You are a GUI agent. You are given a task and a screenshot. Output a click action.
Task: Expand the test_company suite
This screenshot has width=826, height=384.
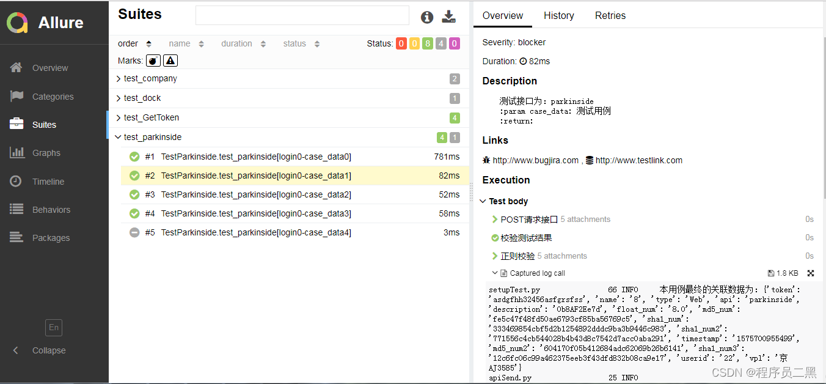(x=289, y=78)
